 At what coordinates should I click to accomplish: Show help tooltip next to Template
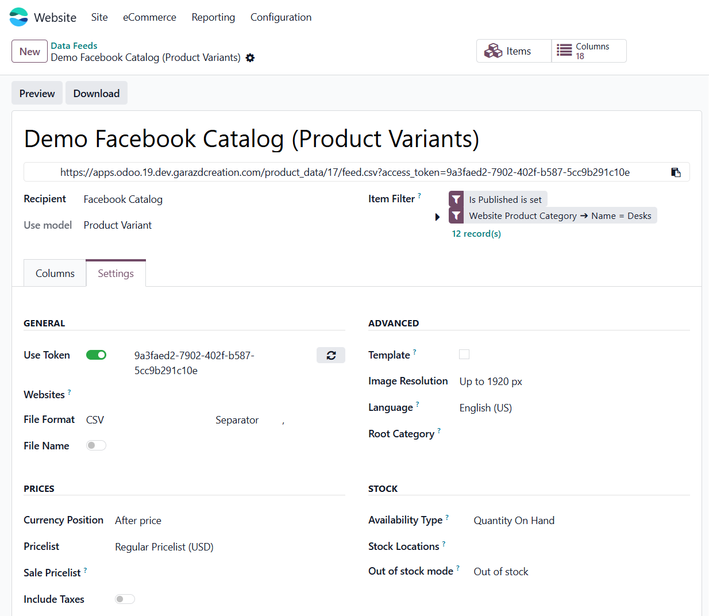point(415,352)
